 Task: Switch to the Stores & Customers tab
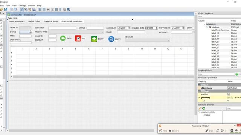(17, 21)
